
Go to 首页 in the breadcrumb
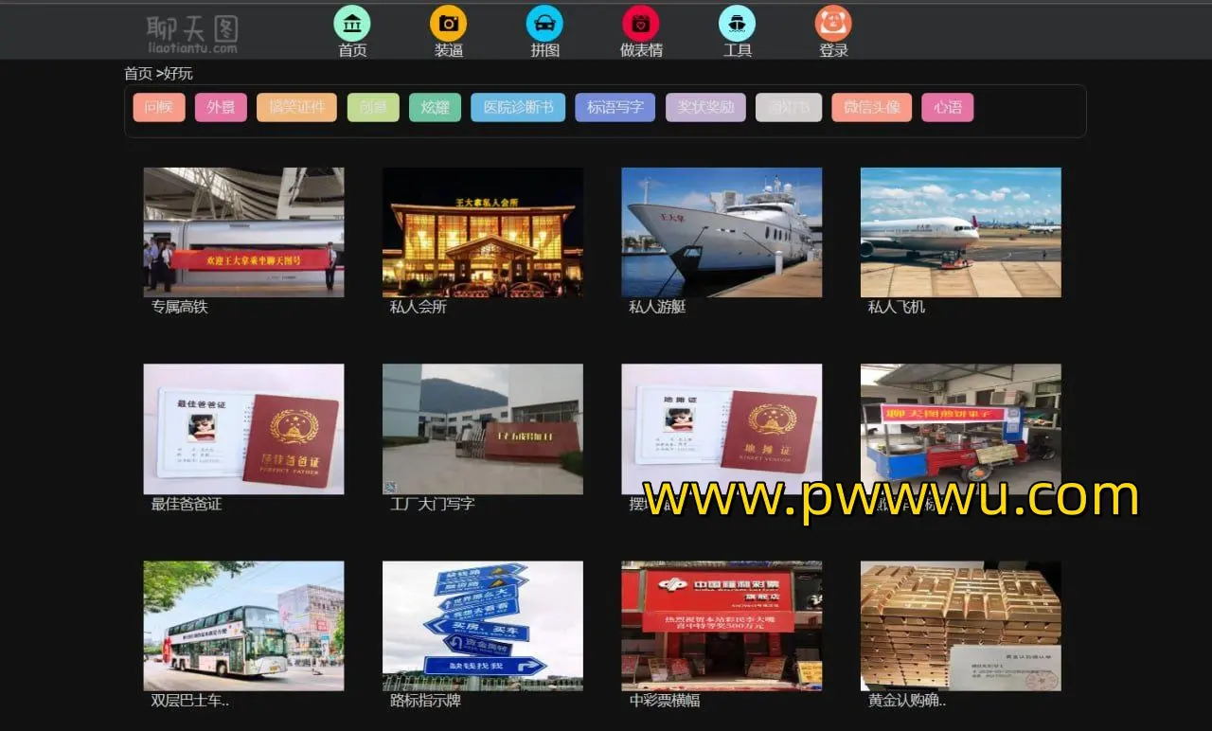tap(138, 74)
